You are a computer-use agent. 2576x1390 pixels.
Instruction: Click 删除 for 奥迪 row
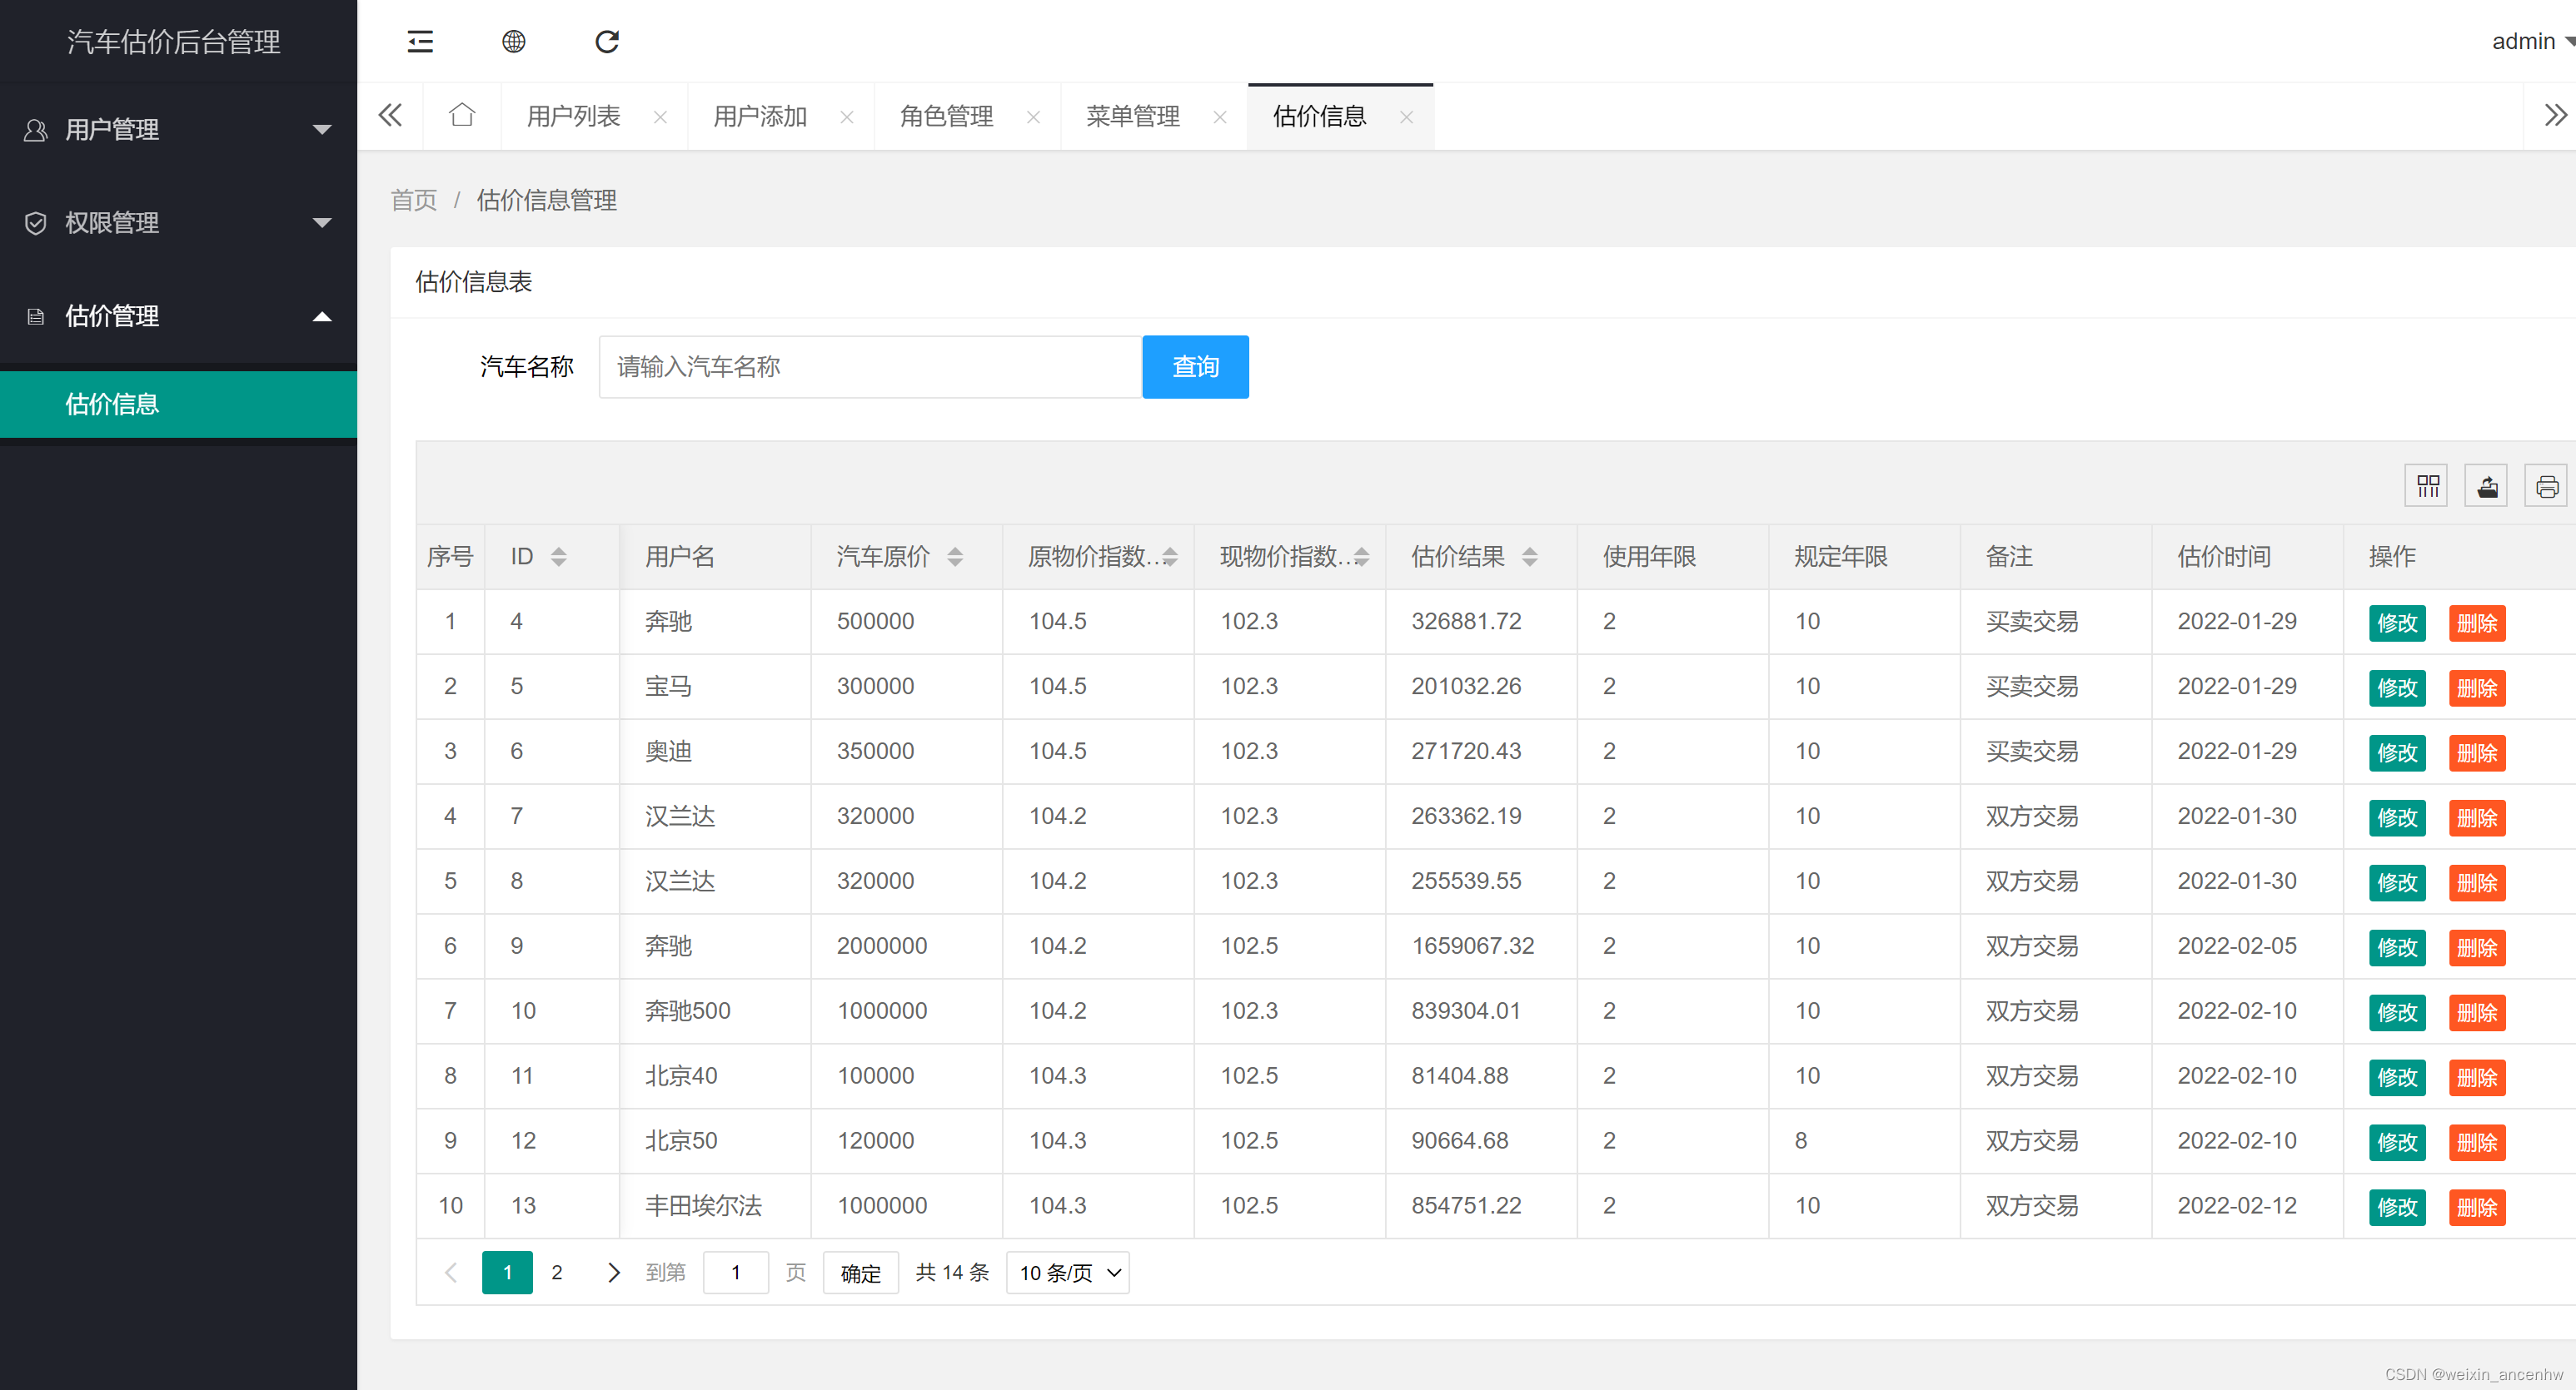tap(2477, 752)
